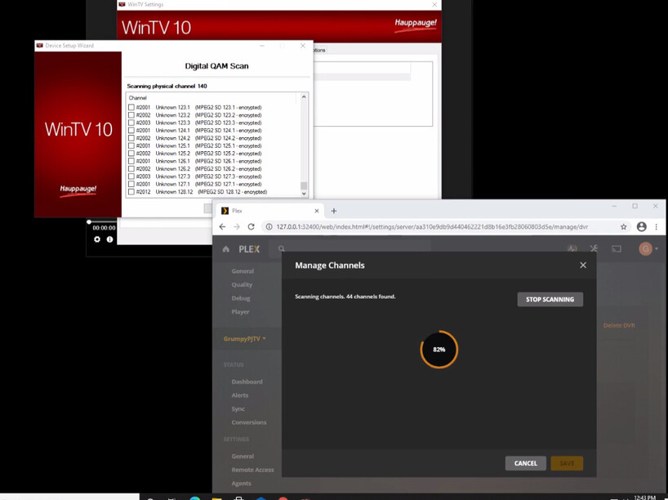Select the Unknown 126.1 channel checkbox
668x500 pixels.
point(131,161)
